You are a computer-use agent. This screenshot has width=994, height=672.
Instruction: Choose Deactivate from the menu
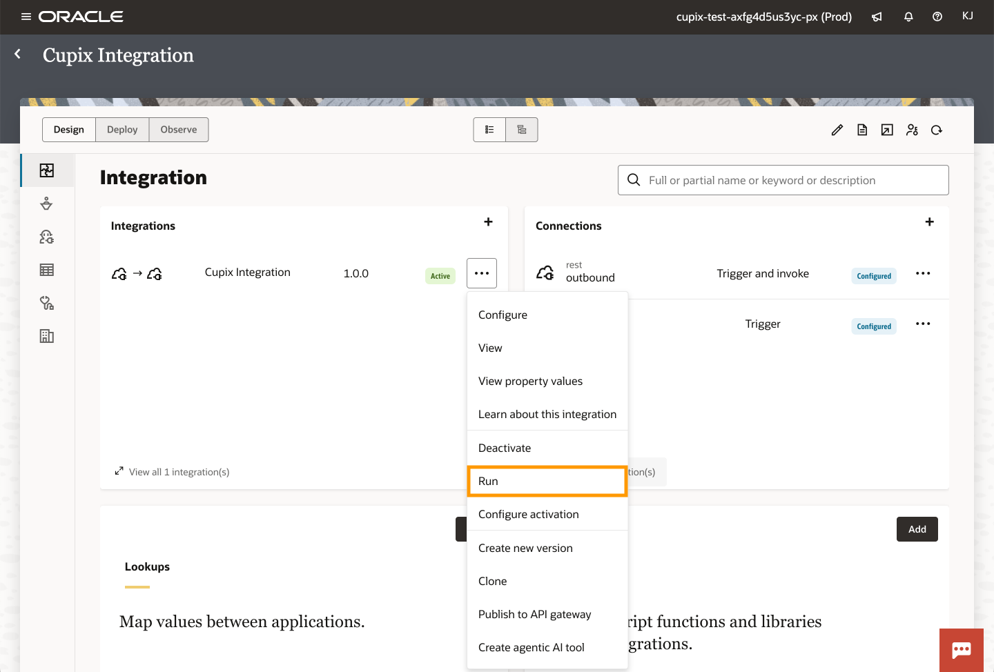(547, 448)
